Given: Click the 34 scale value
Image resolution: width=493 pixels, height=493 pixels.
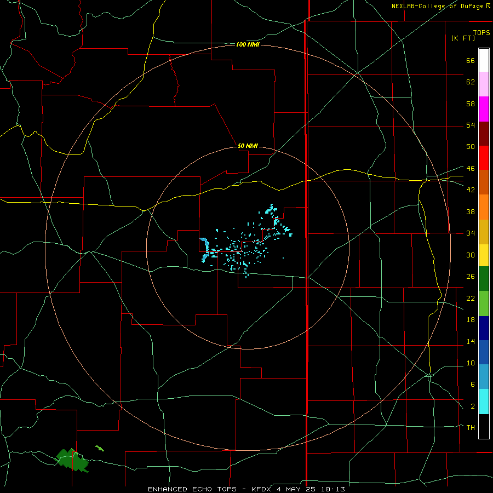Looking at the screenshot, I should [471, 233].
